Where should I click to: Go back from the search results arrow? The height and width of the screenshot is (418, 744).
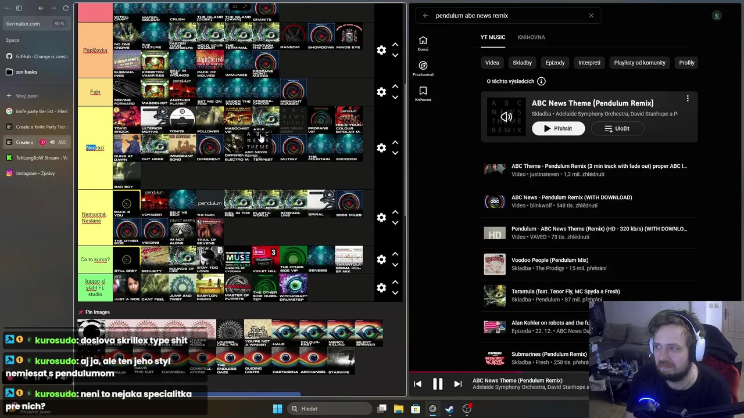point(425,16)
